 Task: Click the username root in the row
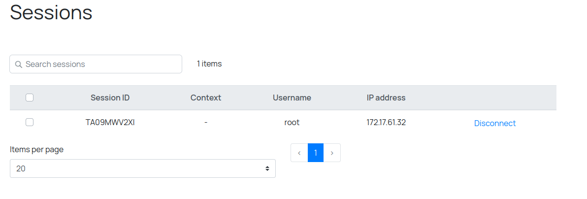[x=292, y=123]
